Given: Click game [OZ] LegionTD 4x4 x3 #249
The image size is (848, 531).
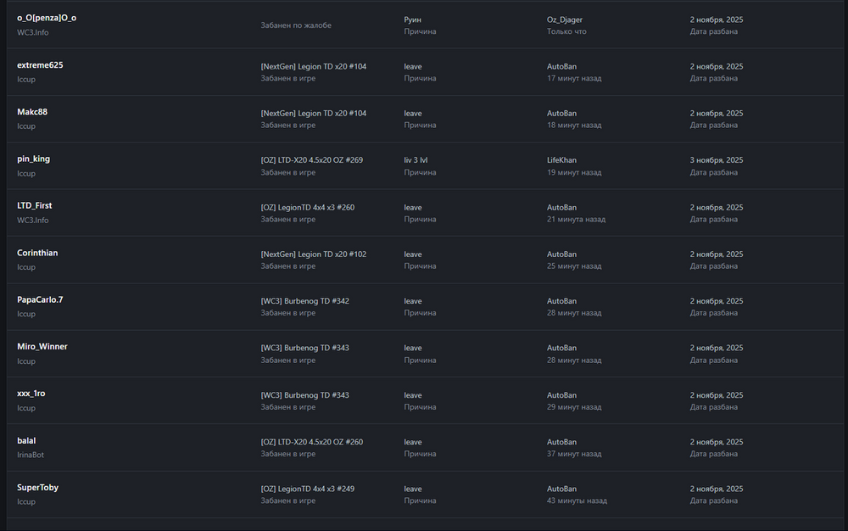Looking at the screenshot, I should click(x=307, y=489).
